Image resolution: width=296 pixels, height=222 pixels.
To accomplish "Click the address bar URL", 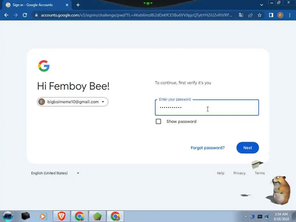I will tap(136, 15).
